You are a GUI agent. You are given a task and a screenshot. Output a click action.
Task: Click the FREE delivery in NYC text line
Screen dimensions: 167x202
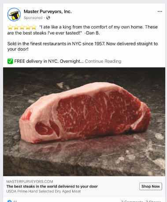pos(49,61)
